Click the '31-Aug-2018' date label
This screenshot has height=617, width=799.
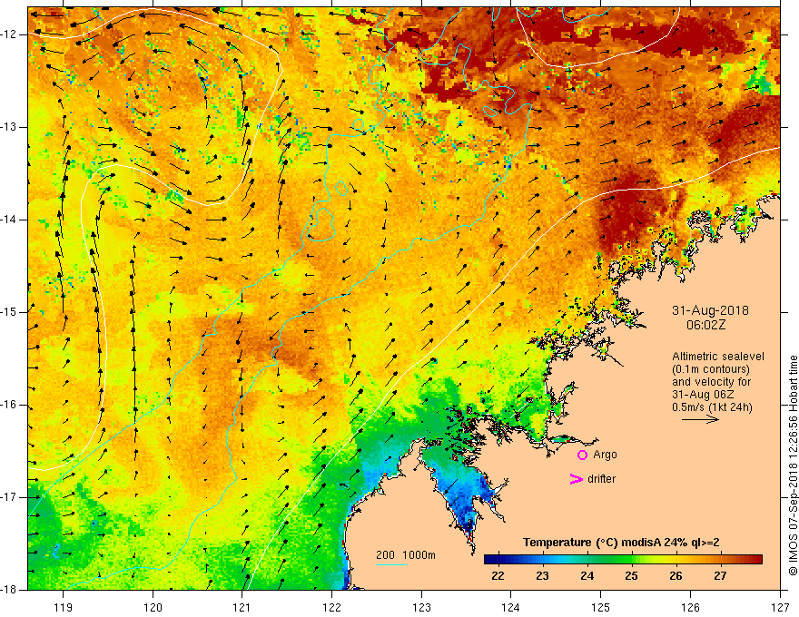pos(710,310)
